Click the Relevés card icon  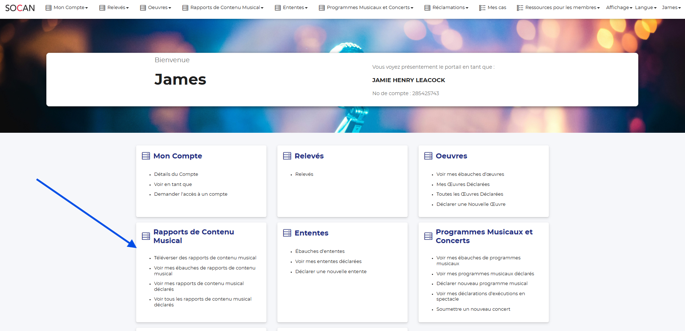pos(287,156)
